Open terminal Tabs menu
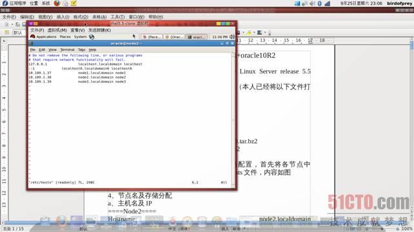Image resolution: width=414 pixels, height=232 pixels. [82, 49]
